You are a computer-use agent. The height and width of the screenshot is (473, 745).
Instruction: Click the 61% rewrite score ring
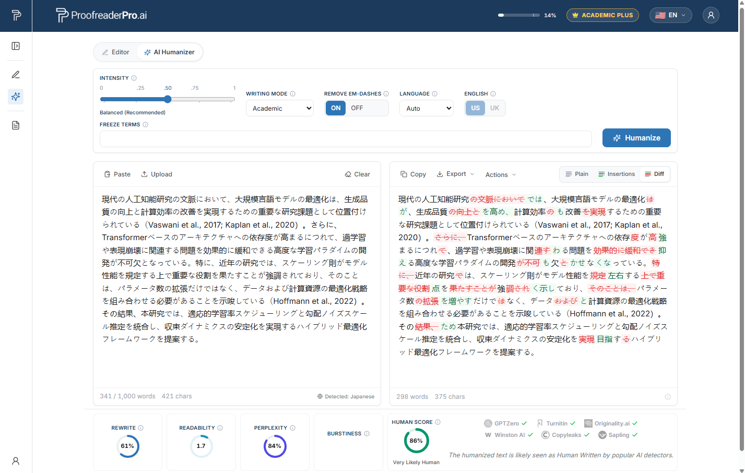(127, 446)
